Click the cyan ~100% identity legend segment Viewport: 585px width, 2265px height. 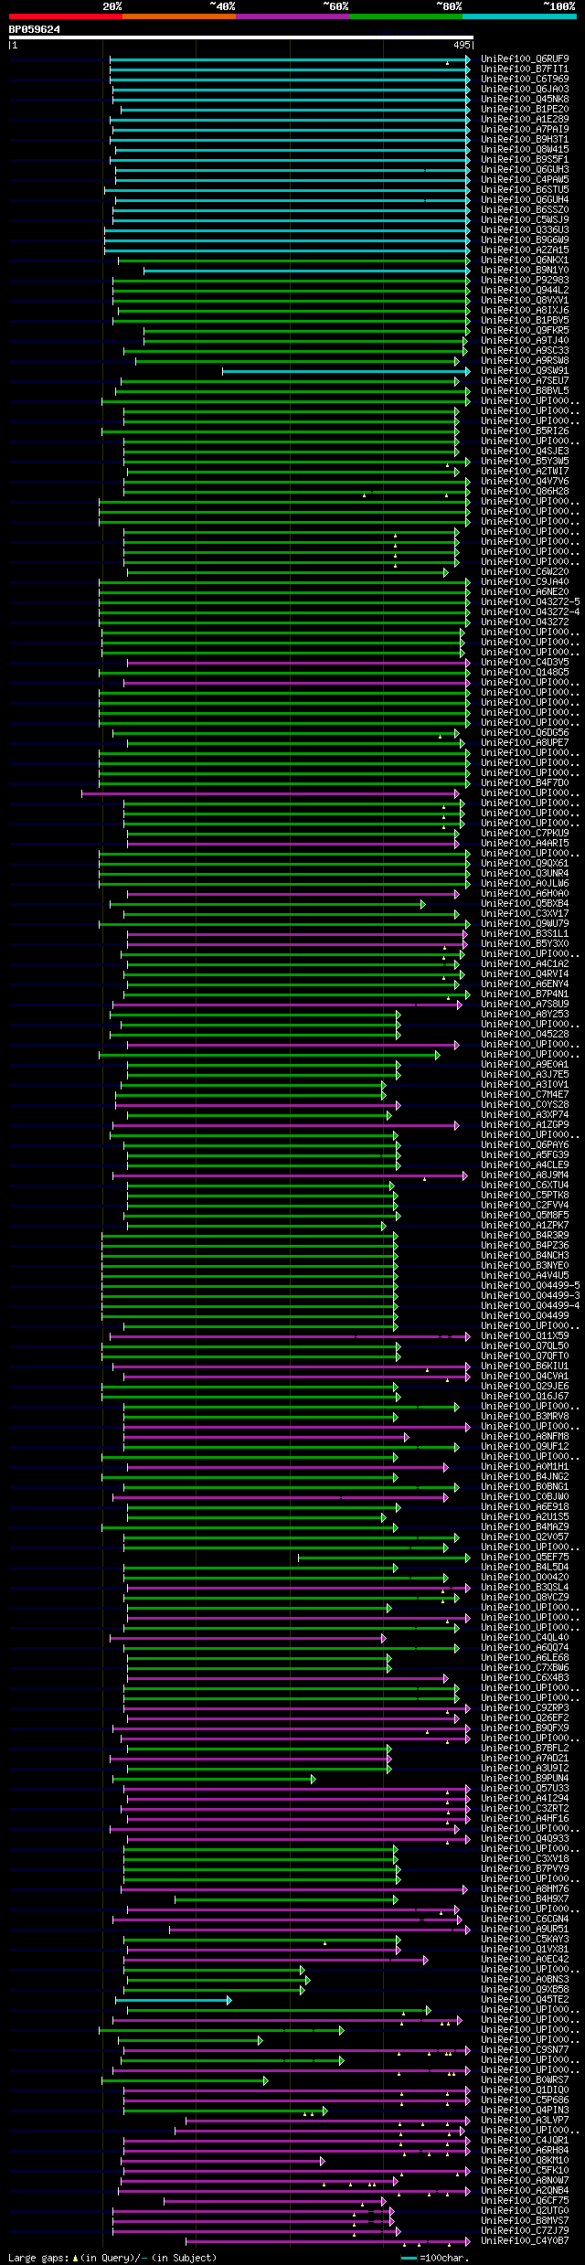[519, 16]
